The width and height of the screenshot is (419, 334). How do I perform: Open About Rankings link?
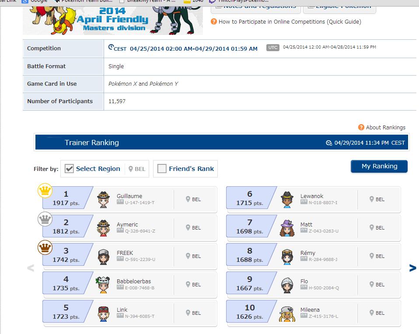386,128
